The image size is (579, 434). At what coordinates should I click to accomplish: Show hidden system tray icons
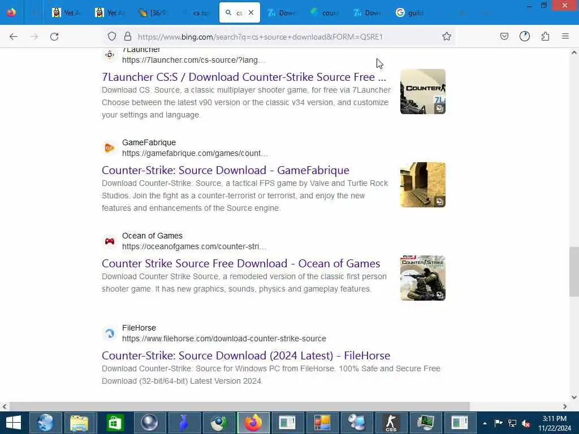tap(485, 423)
